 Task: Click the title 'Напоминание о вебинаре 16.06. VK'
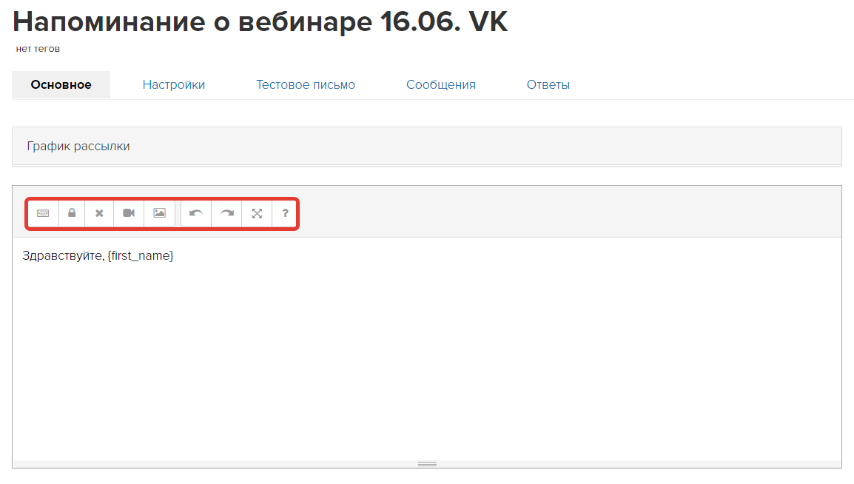coord(260,22)
